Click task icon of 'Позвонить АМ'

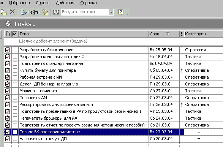click(x=8, y=98)
